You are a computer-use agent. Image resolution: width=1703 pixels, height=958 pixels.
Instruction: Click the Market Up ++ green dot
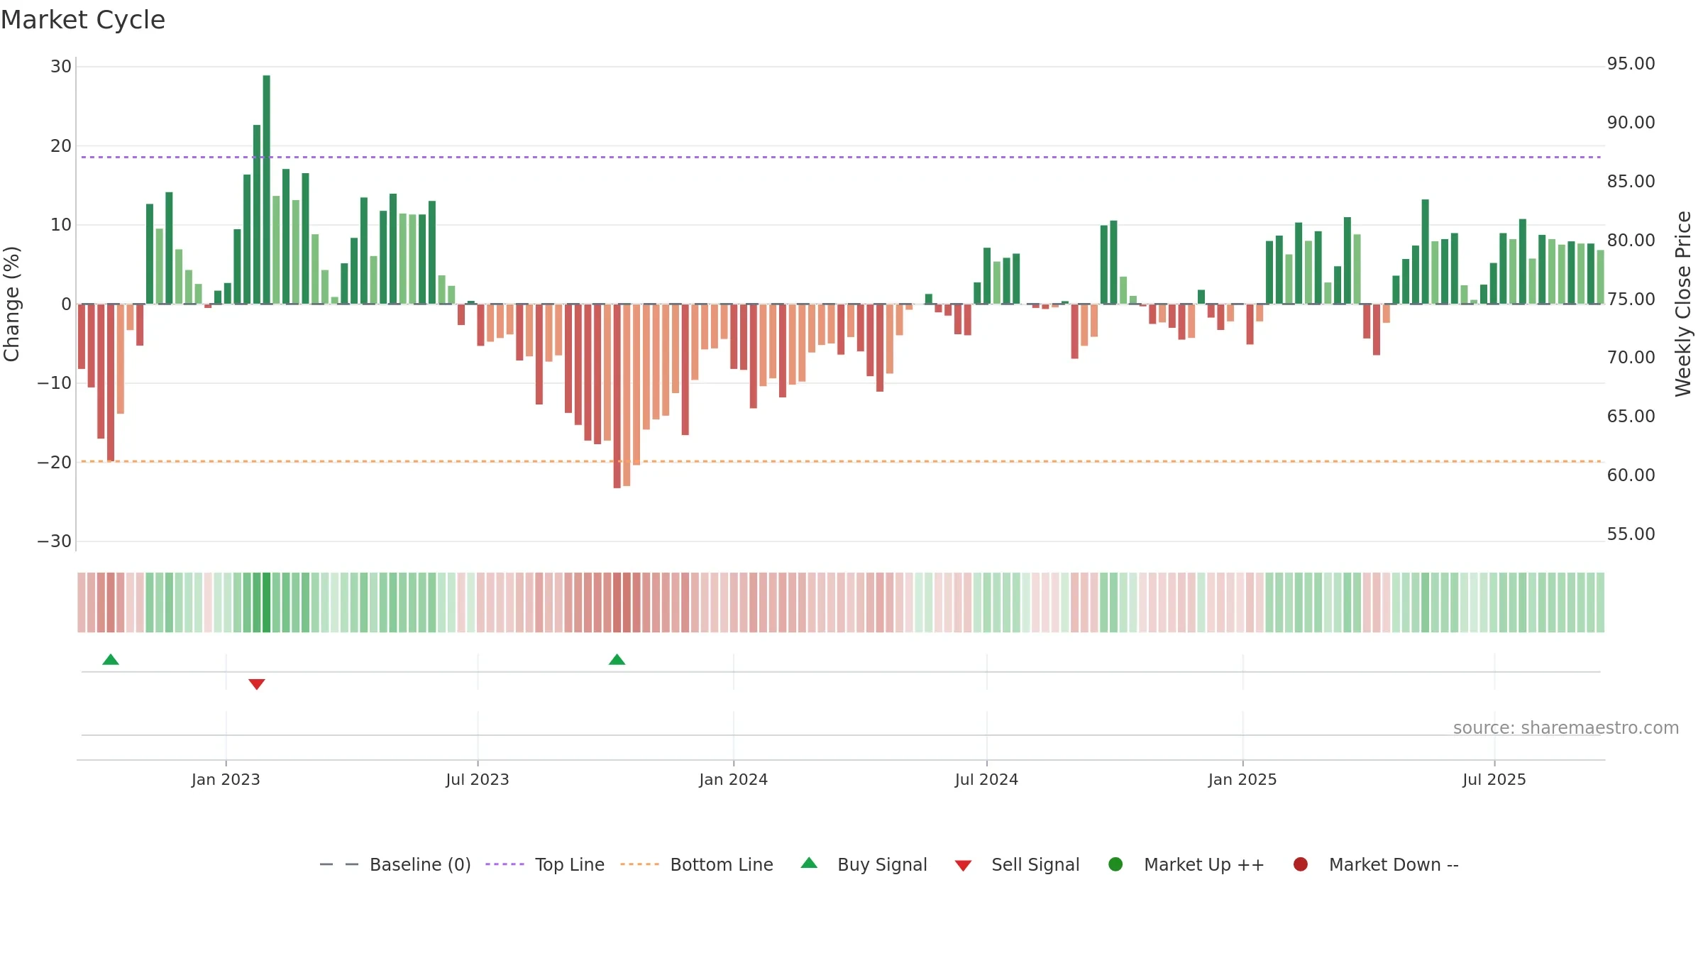click(x=1115, y=864)
